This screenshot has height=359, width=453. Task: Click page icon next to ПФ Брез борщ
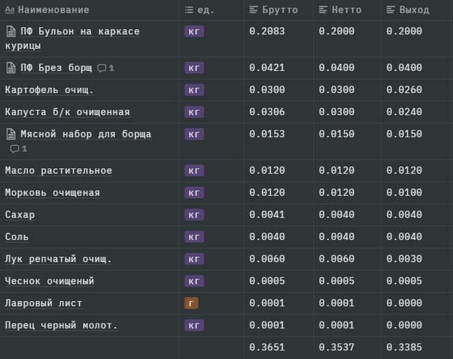coord(10,68)
